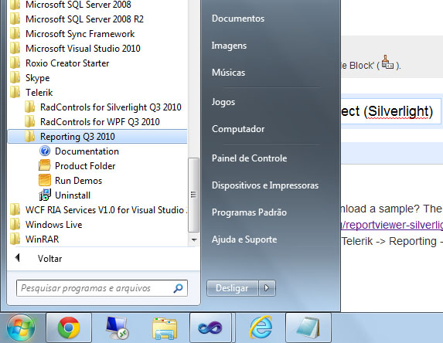Open Documentos in the right pane
The width and height of the screenshot is (443, 343).
pos(238,19)
